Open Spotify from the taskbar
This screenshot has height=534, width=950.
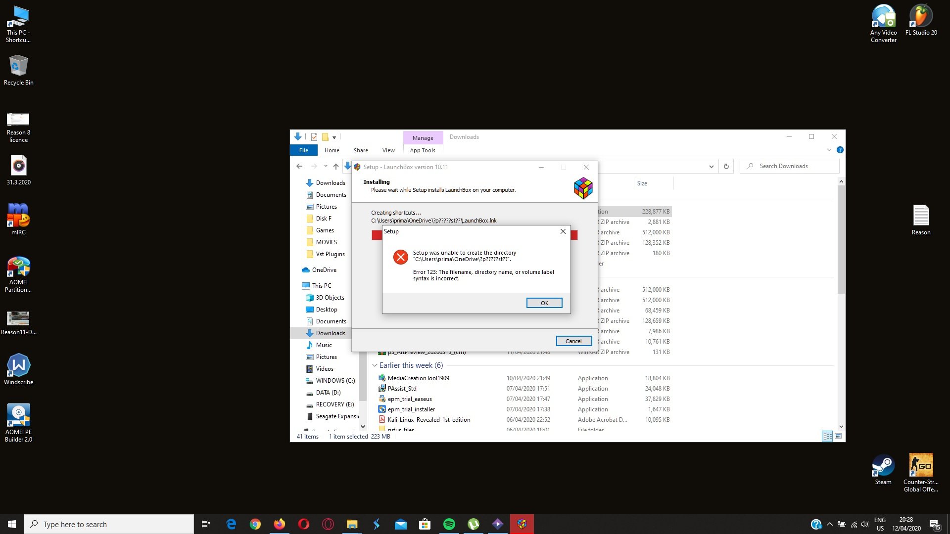pyautogui.click(x=449, y=524)
